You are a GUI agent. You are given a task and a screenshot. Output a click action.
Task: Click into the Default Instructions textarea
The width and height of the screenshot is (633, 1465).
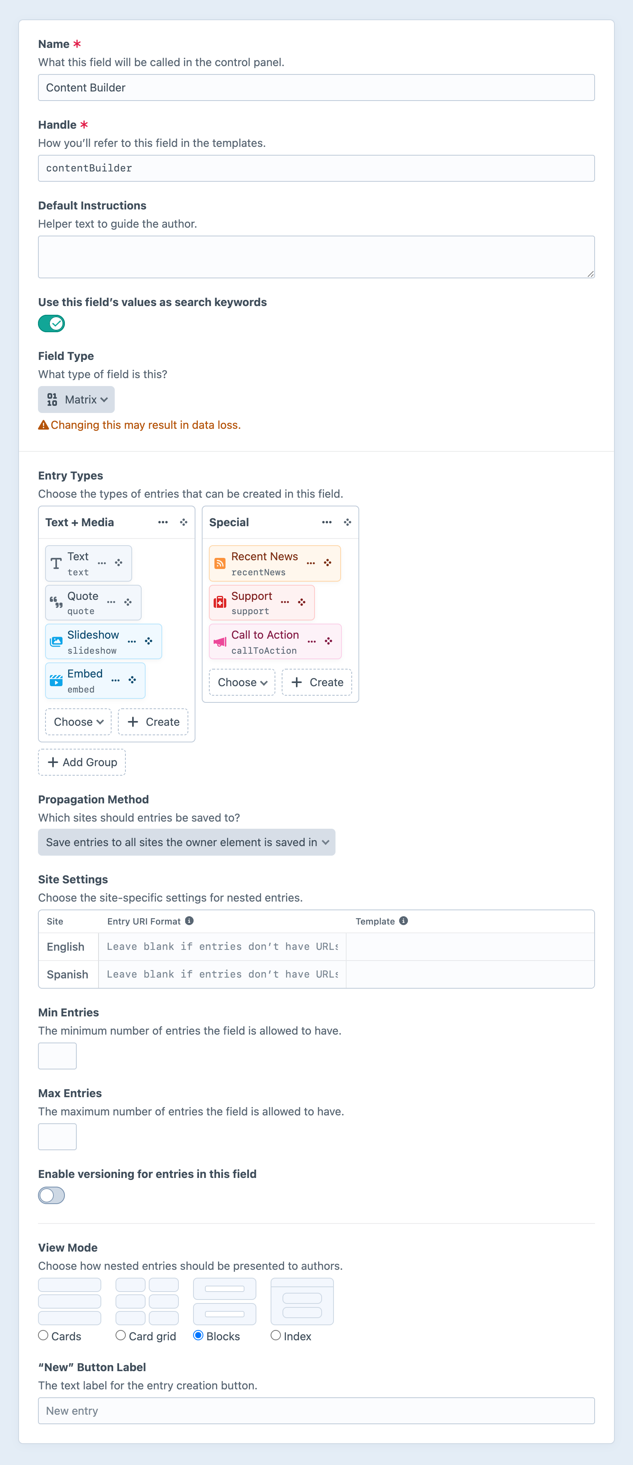point(316,257)
